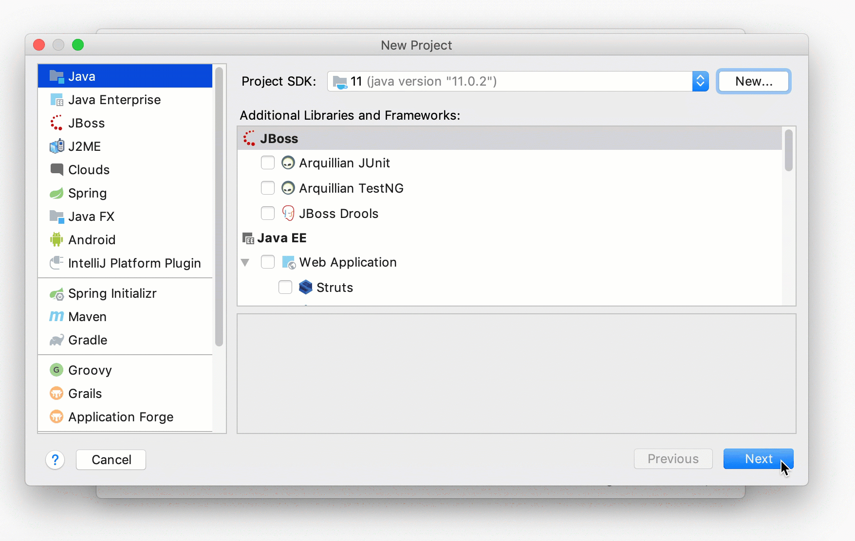The image size is (855, 541).
Task: Click the Next button
Action: coord(758,459)
